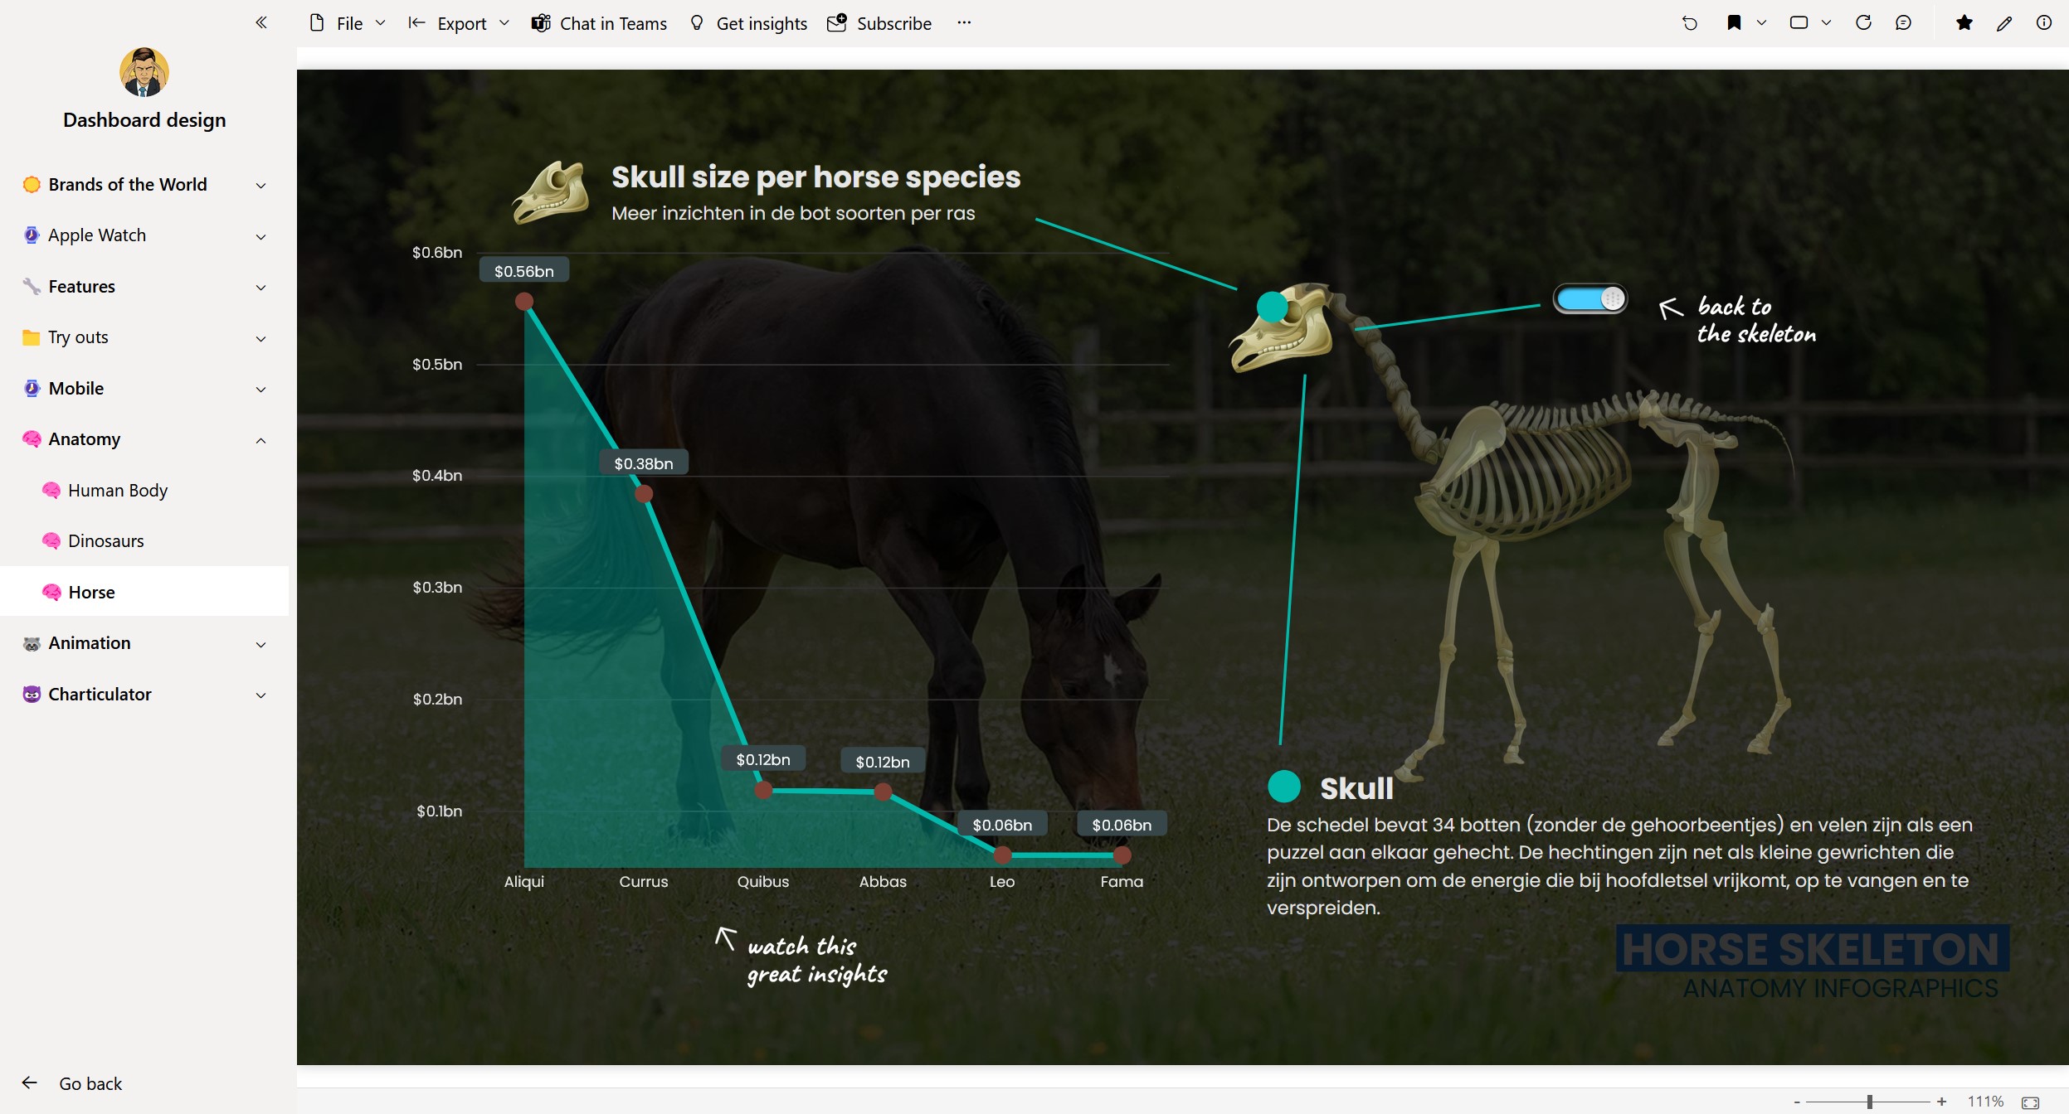Open the report info icon

[2043, 22]
